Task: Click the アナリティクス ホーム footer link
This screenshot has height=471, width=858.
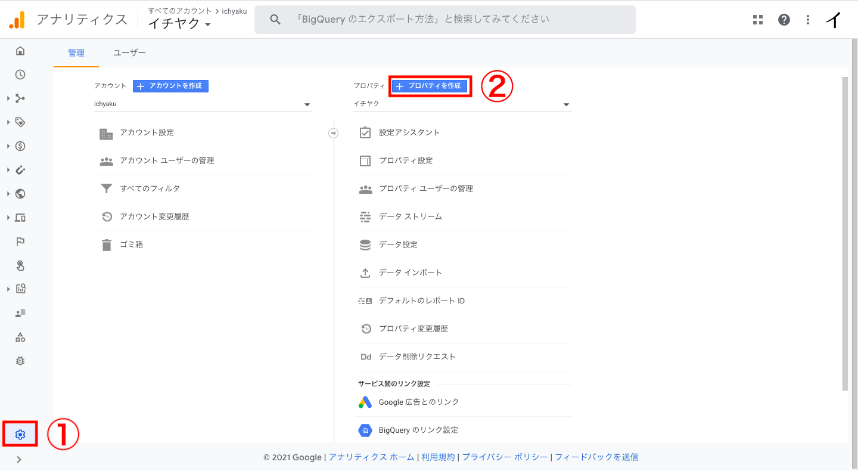Action: point(371,457)
